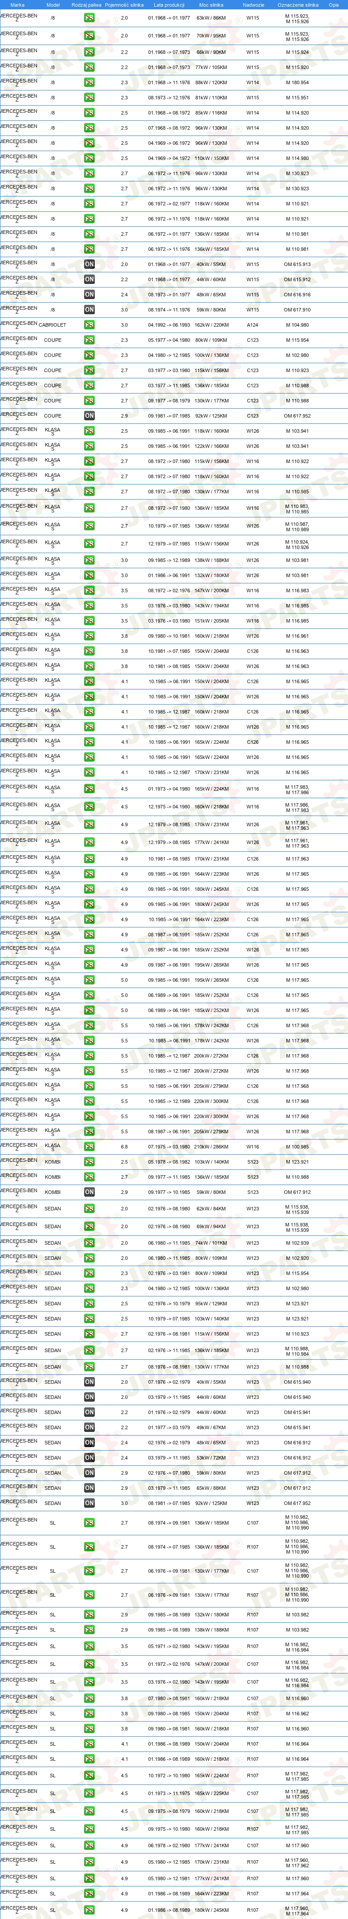Click the PB icon in the COUPE M 115.954 row
348x1919 pixels.
(x=89, y=340)
